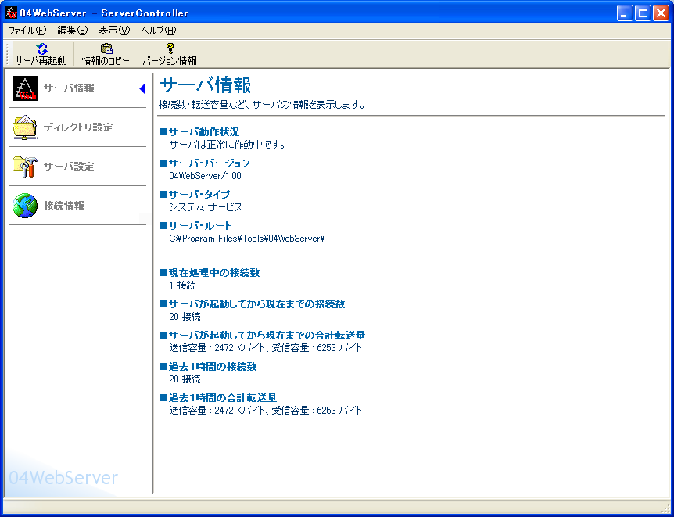Screen dimensions: 674x517
Task: Click the 過去1時間の合計転送量 heading
Action: [218, 398]
